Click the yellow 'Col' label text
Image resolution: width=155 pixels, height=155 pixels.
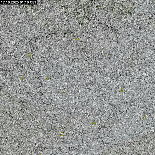point(48,79)
